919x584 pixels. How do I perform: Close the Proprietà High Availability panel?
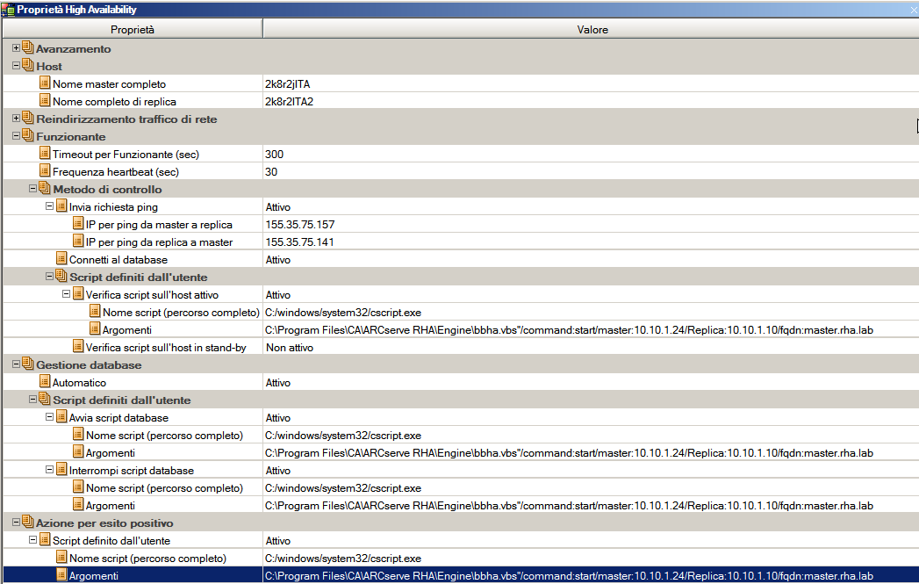914,10
